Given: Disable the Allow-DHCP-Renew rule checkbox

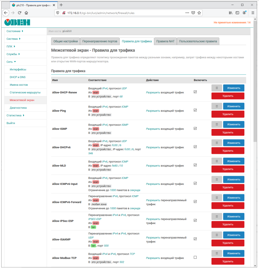Looking at the screenshot, I should [x=195, y=92].
